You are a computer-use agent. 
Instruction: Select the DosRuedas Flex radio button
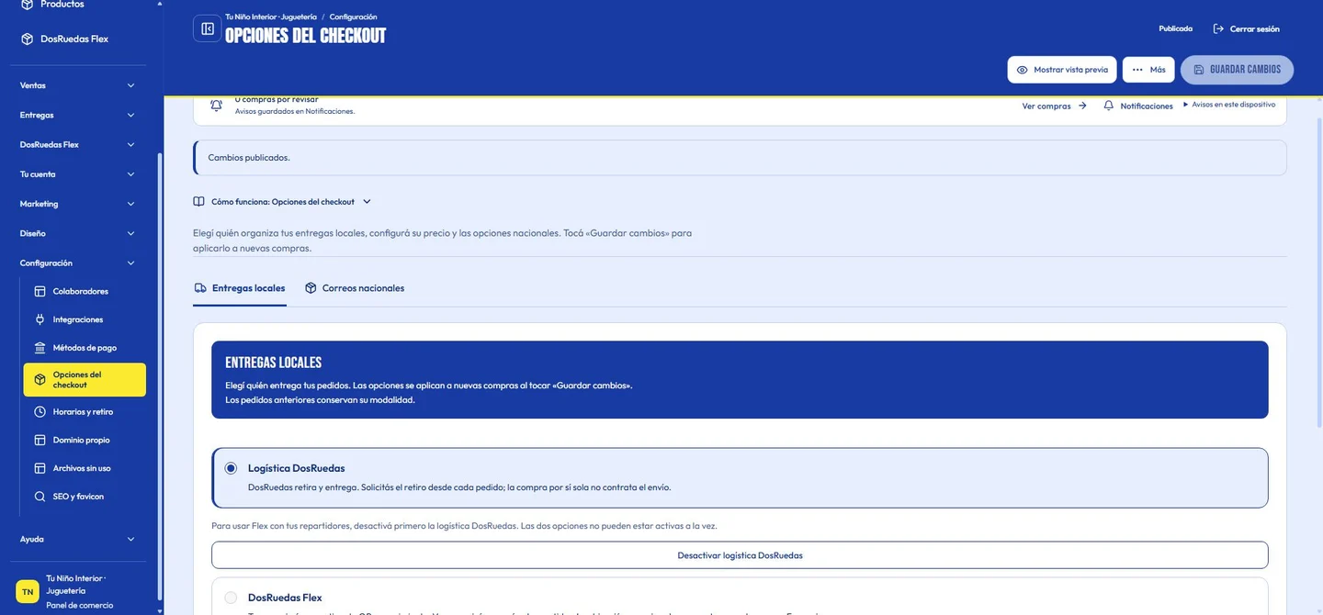coord(231,598)
